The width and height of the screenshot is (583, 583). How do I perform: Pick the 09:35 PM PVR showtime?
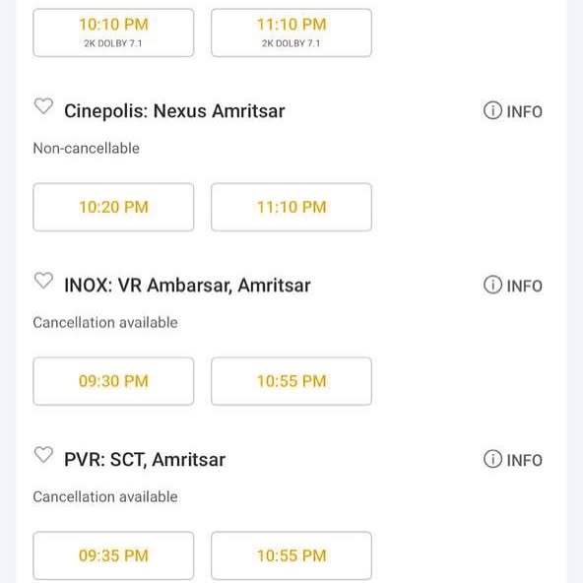pos(113,555)
